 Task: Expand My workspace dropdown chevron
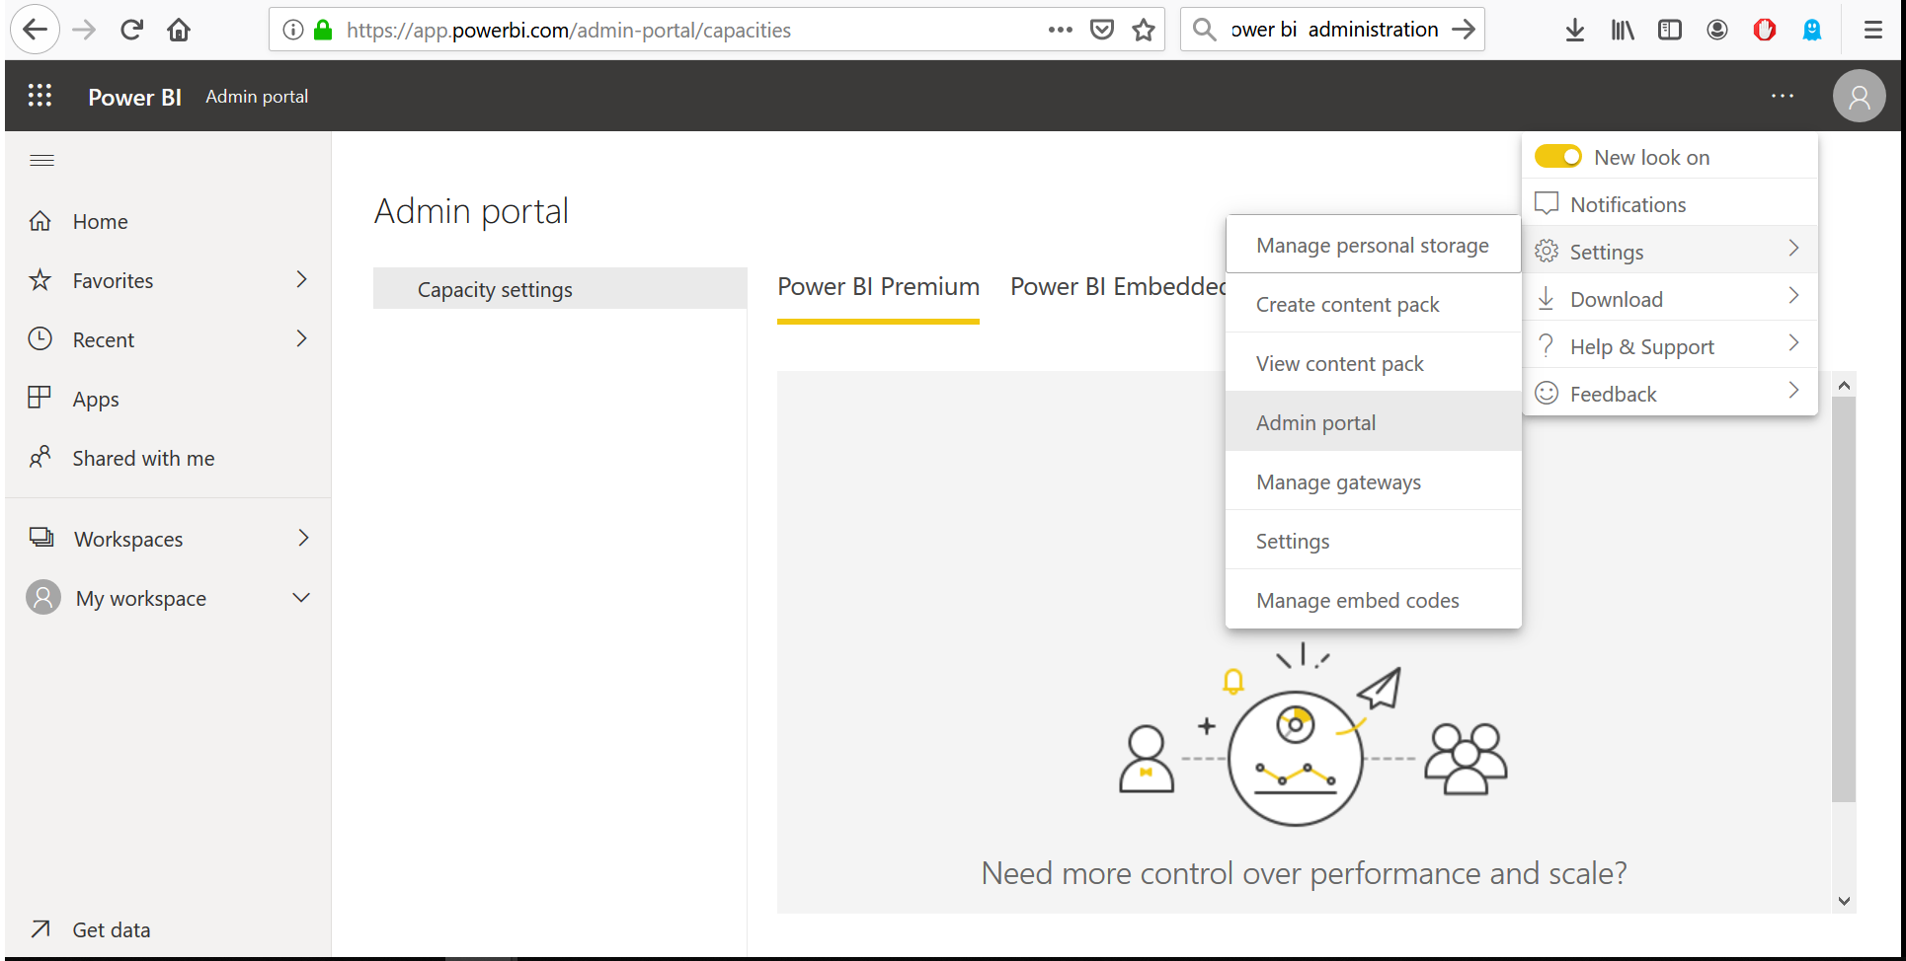(302, 598)
